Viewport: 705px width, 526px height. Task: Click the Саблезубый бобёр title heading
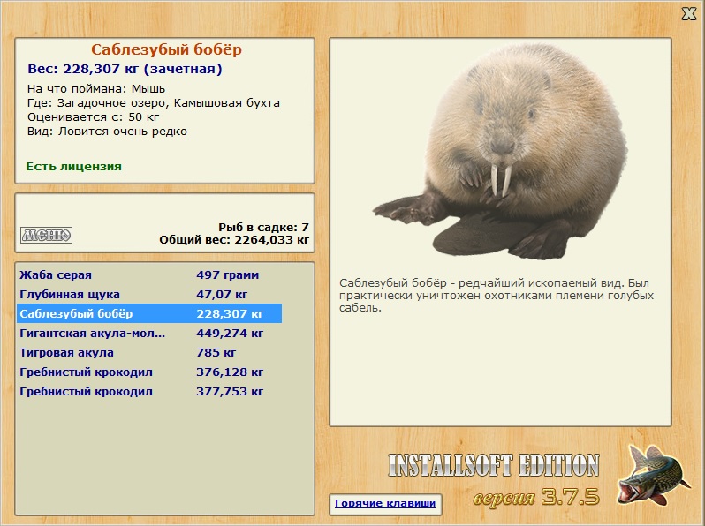166,49
